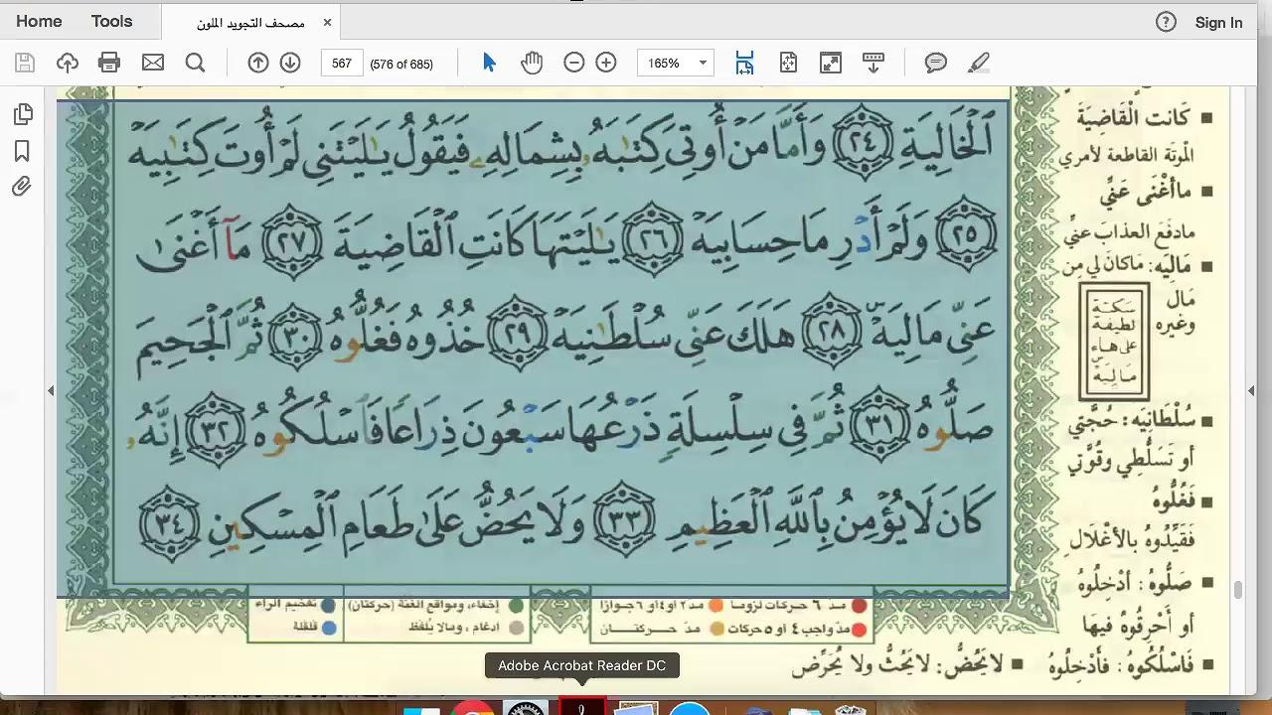This screenshot has width=1272, height=715.
Task: Print the document
Action: (109, 63)
